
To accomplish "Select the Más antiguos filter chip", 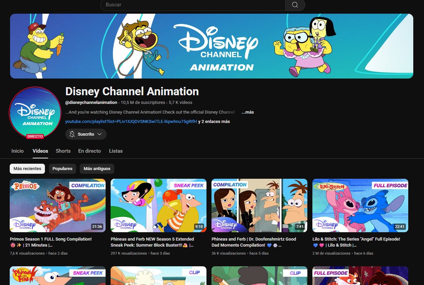I will click(x=97, y=169).
